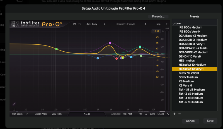Screen dimensions: 223x129
Task: Click the Cancel button
Action: pyautogui.click(x=190, y=121)
